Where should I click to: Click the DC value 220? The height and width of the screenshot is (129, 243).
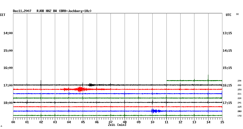(x=239, y=98)
